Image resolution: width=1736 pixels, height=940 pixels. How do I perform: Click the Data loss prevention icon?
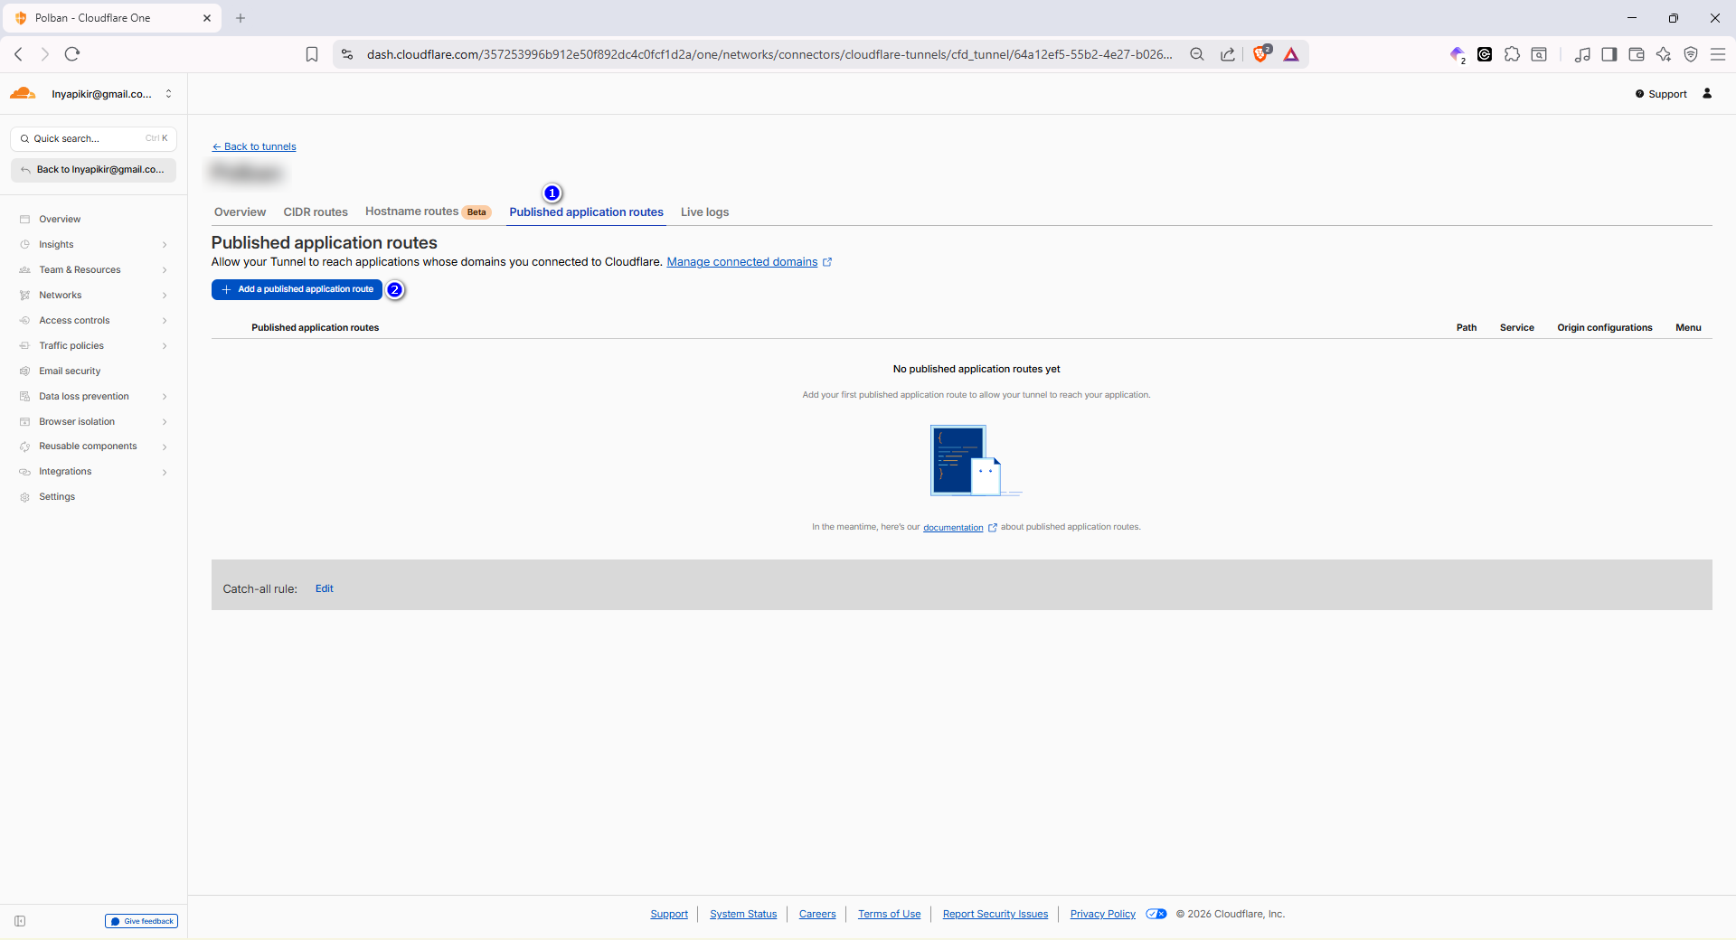(x=24, y=397)
